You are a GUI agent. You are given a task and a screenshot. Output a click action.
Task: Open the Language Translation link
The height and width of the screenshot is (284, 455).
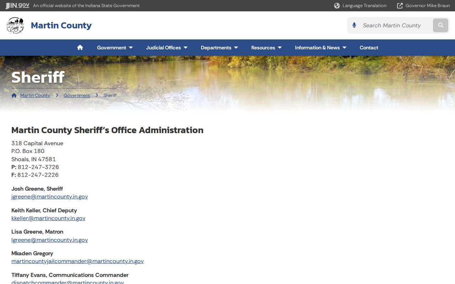point(364,6)
